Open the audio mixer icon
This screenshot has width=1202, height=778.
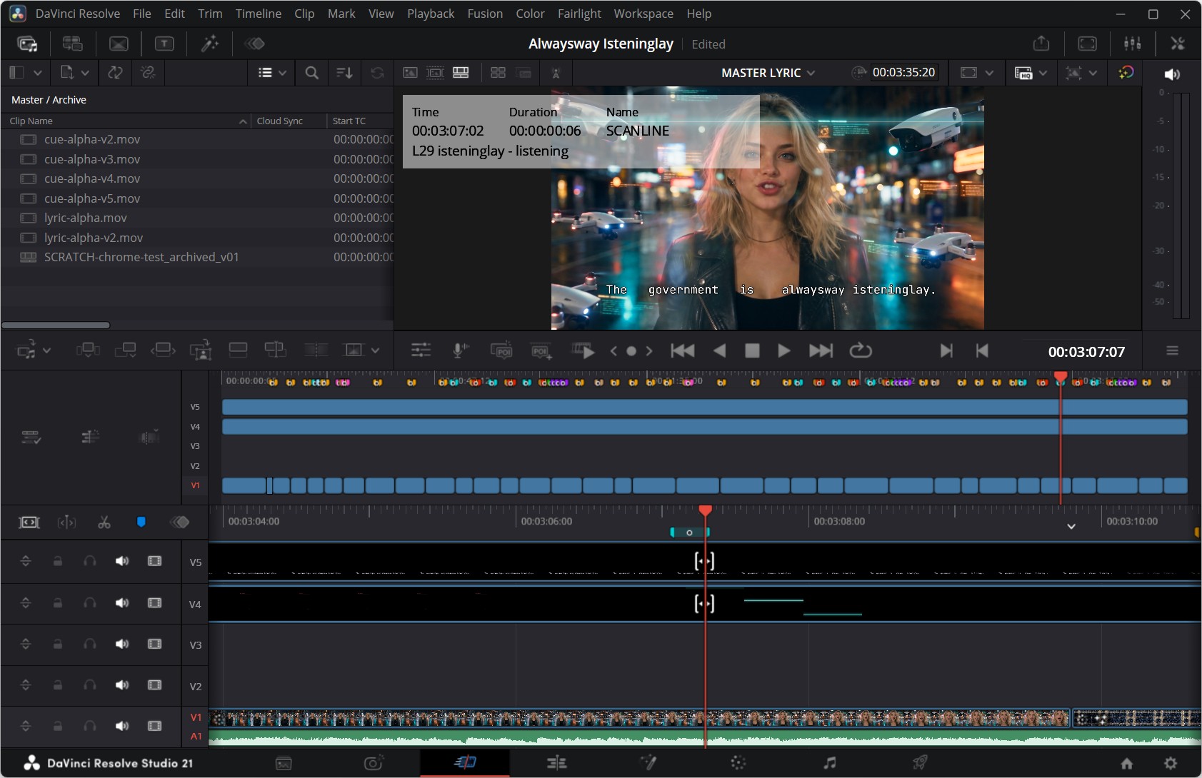[x=1133, y=44]
